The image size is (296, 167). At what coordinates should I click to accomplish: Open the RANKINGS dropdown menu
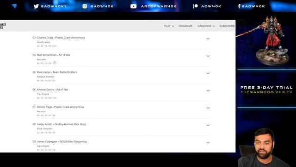[x=206, y=26]
